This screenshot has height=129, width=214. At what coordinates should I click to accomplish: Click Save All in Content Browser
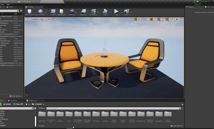[19, 104]
